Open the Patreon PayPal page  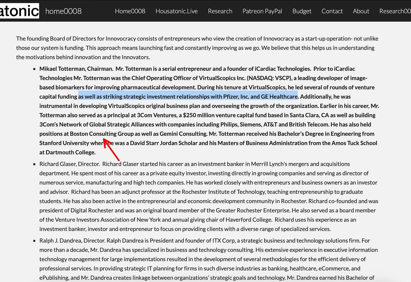262,11
